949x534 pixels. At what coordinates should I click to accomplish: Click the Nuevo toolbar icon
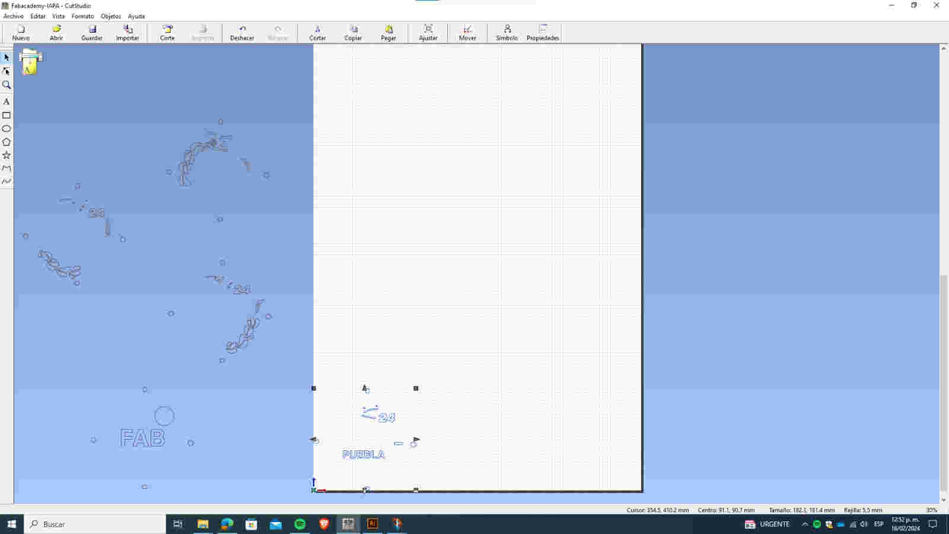[21, 33]
